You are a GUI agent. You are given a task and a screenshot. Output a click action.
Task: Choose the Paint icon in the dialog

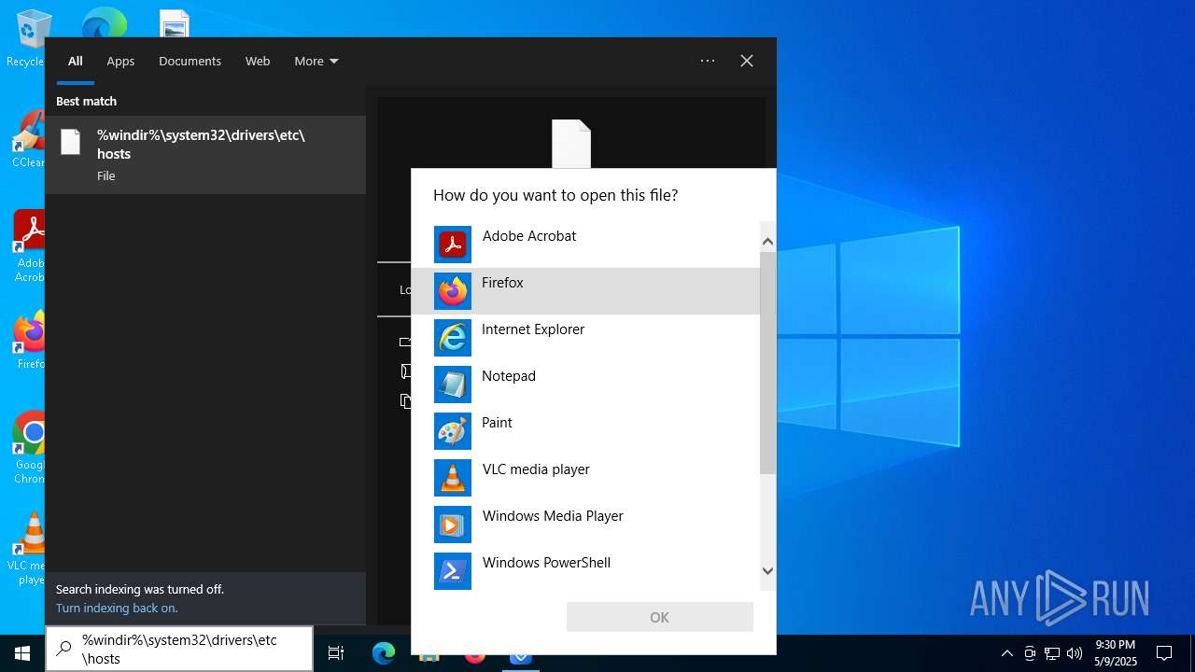tap(453, 431)
